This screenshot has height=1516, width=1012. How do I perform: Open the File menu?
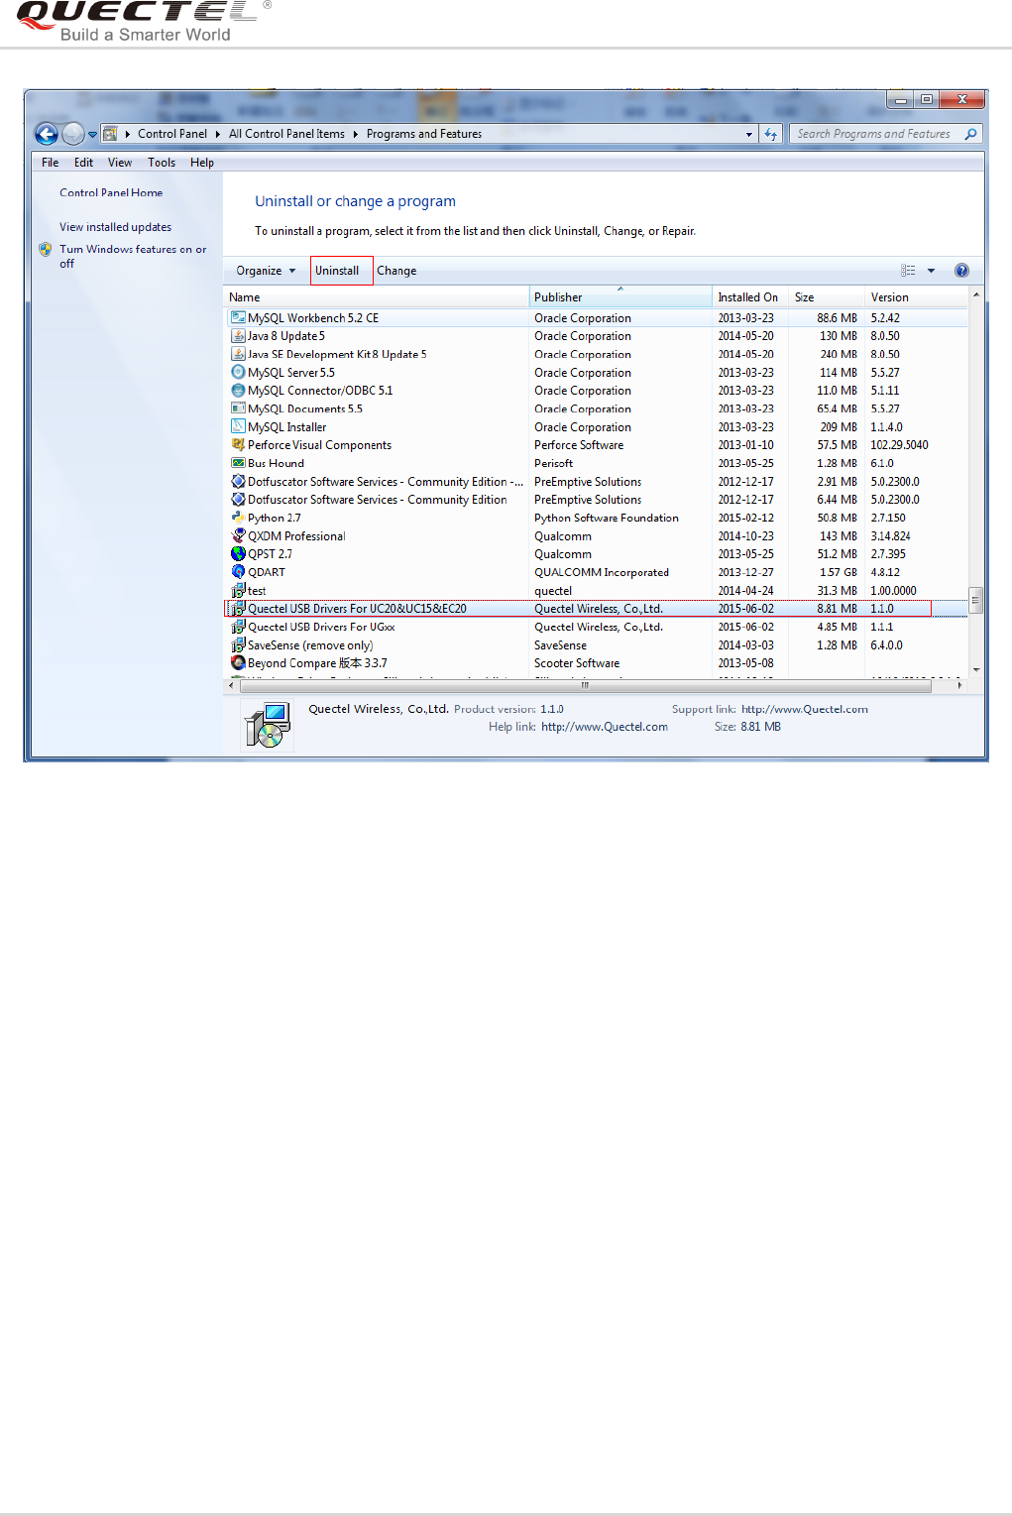pos(50,163)
